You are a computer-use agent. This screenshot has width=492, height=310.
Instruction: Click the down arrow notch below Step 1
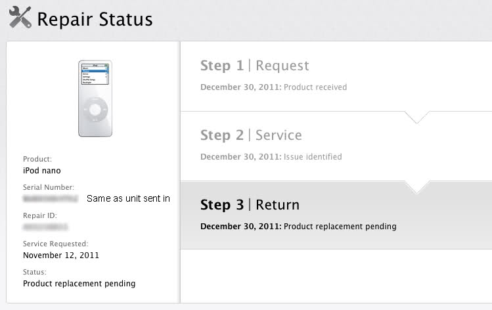point(417,118)
